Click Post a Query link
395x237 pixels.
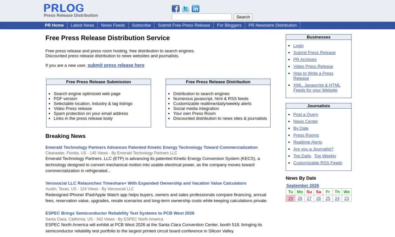click(x=306, y=114)
